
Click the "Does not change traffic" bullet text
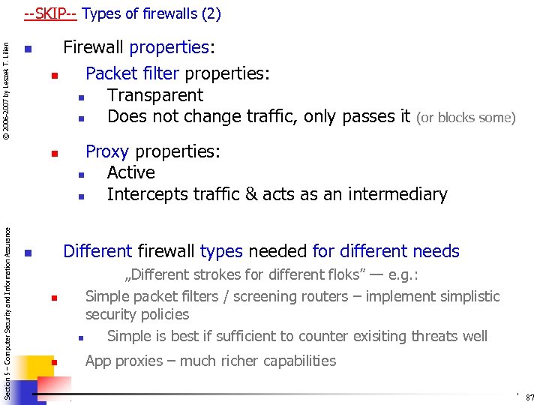coord(259,116)
